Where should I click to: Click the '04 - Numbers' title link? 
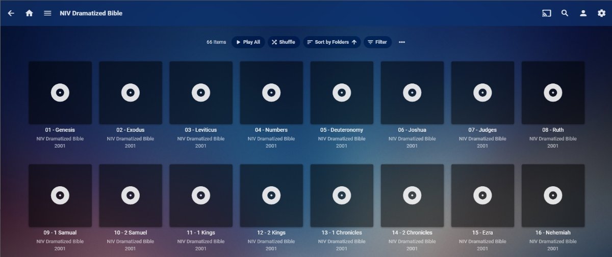pyautogui.click(x=271, y=130)
